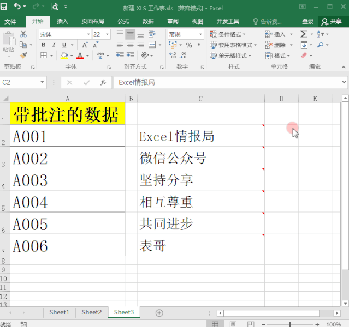Toggle Italic formatting

pyautogui.click(x=54, y=45)
